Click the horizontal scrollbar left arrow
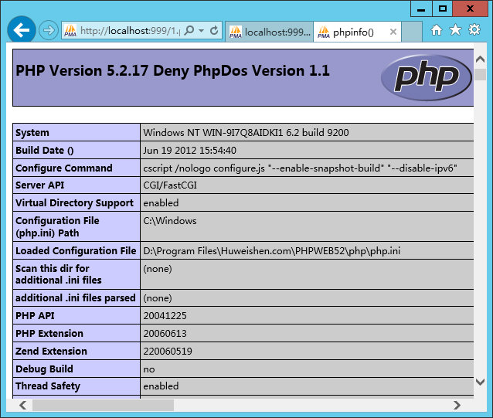 (x=22, y=405)
